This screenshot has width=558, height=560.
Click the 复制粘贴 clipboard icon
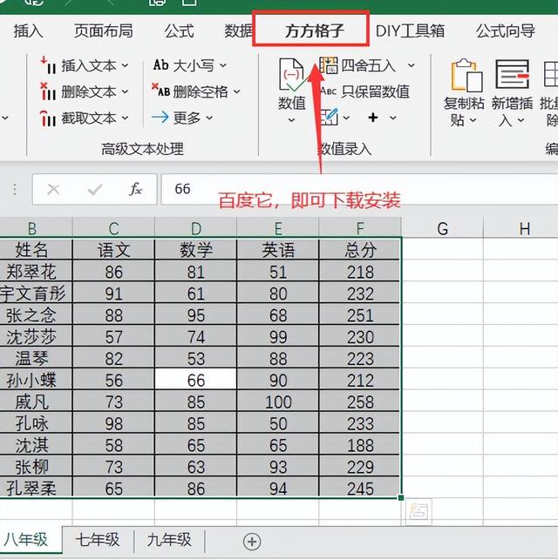tap(466, 76)
